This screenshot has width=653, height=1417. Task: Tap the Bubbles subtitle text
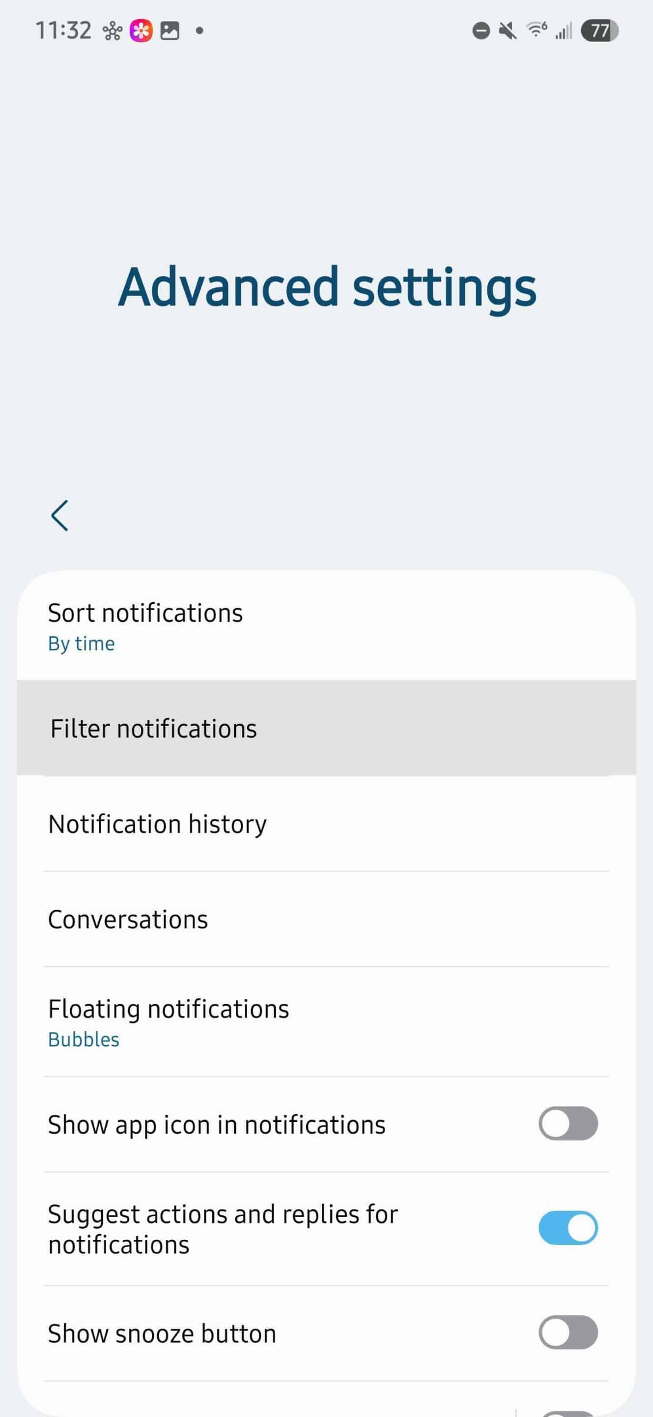pos(84,1040)
